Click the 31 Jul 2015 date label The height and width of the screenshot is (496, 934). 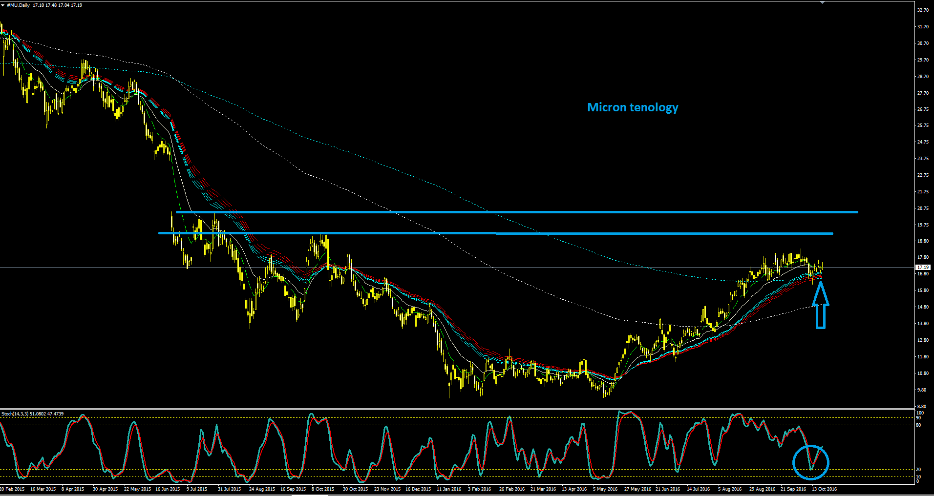230,489
